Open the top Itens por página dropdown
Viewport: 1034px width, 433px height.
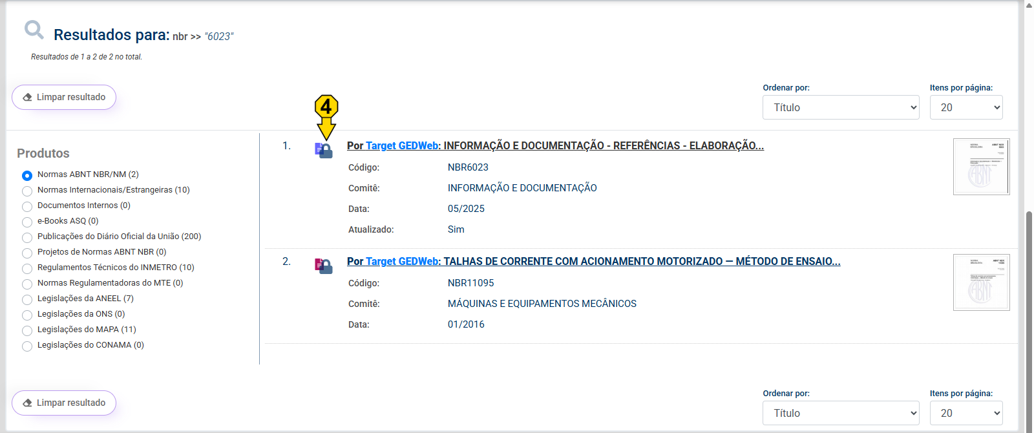(x=966, y=107)
